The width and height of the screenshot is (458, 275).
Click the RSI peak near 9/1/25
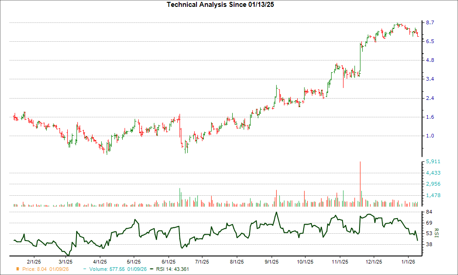(275, 213)
